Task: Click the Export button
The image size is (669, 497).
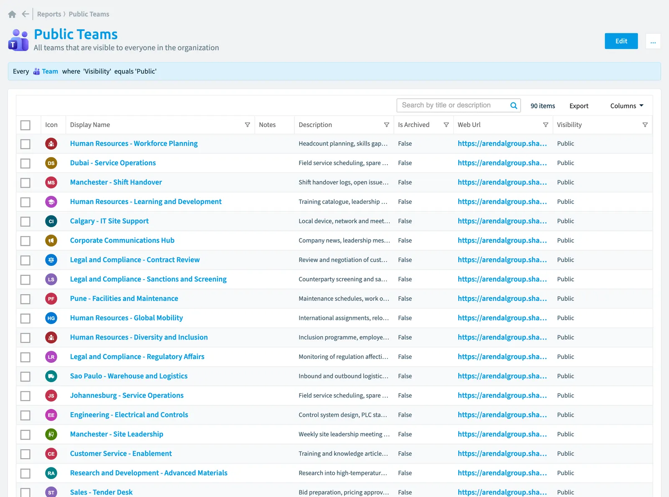Action: click(x=579, y=106)
